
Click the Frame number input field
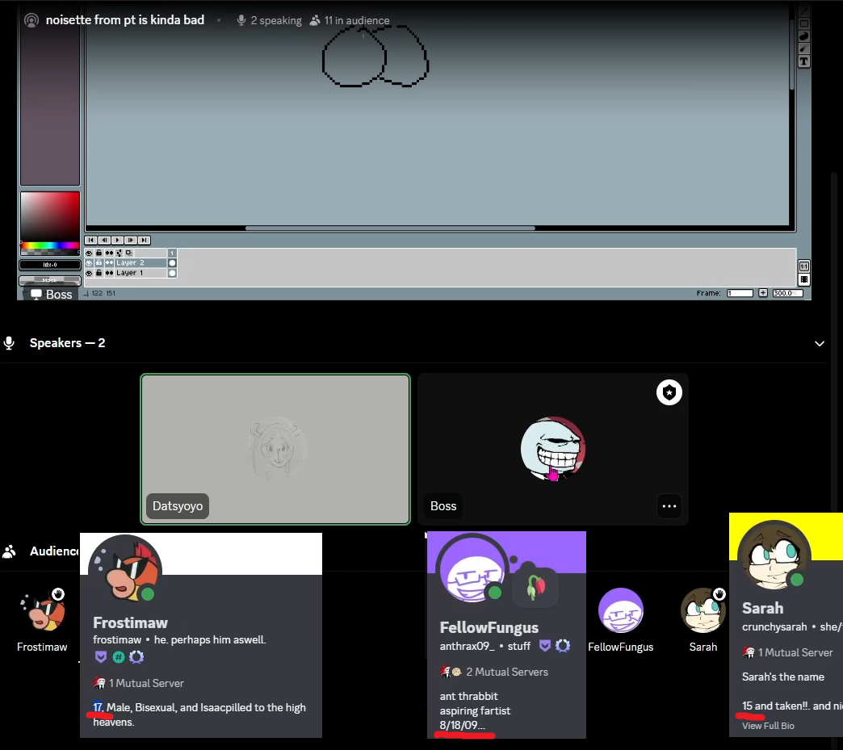(740, 293)
